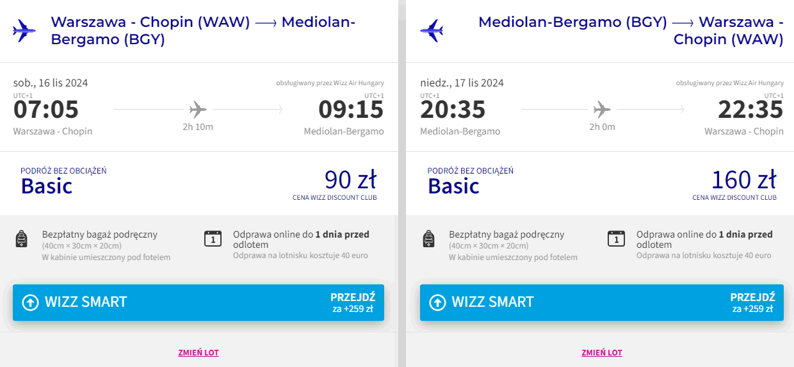The image size is (794, 367).
Task: Upgrade return flight to WIZZ SMART
Action: coord(602,302)
